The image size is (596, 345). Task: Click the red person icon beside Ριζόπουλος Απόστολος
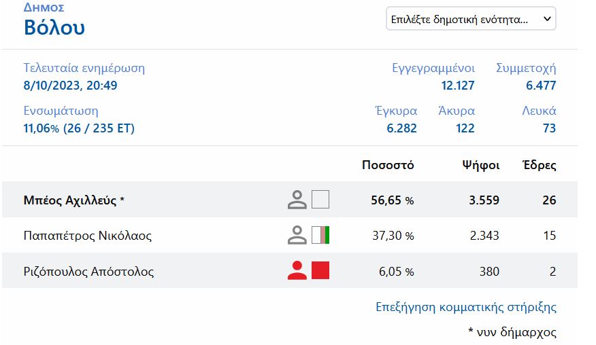click(x=297, y=271)
